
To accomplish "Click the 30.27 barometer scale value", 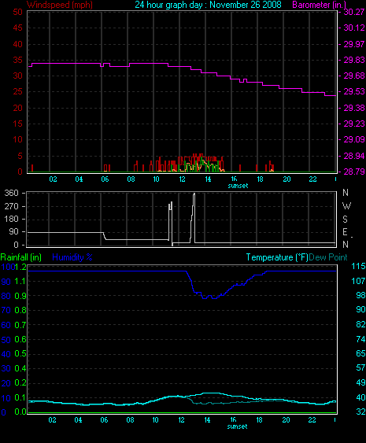I will [x=353, y=12].
